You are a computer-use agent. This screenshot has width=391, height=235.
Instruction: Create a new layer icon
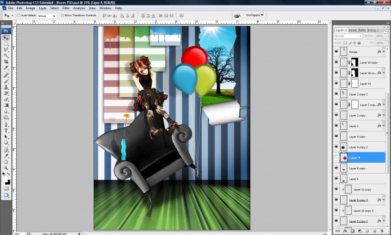click(375, 231)
